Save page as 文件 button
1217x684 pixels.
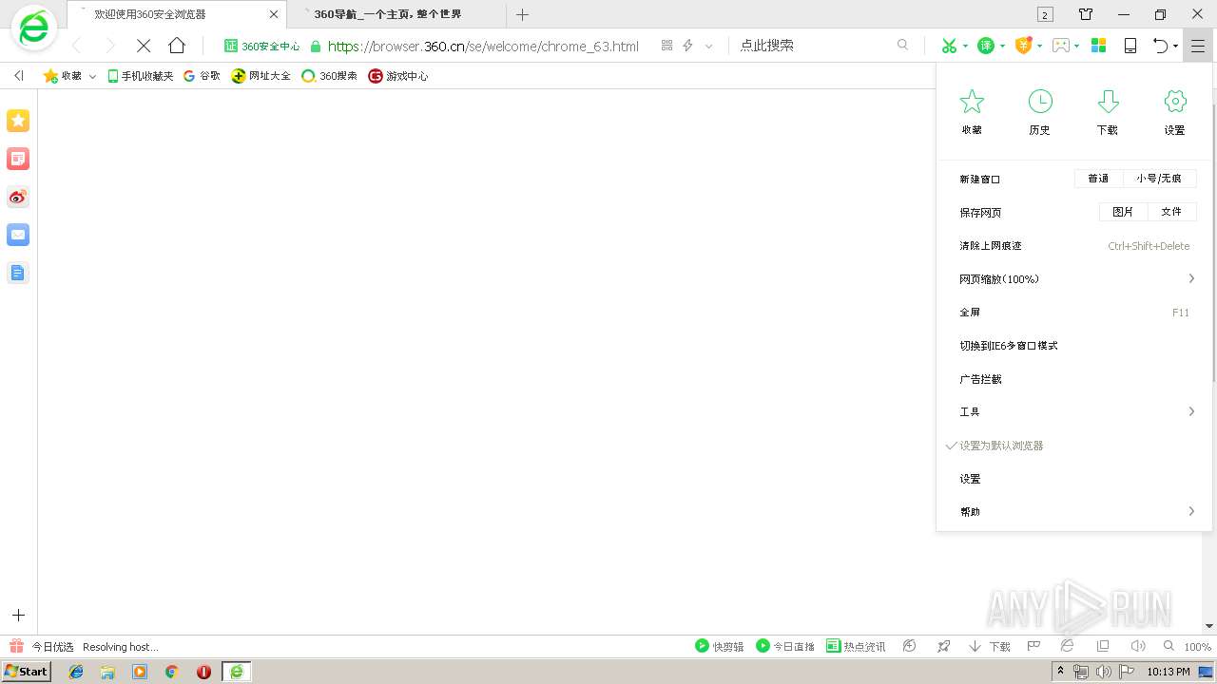click(1171, 212)
